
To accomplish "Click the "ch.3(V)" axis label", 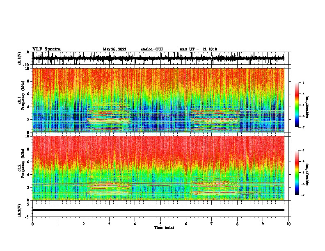I will [20, 211].
